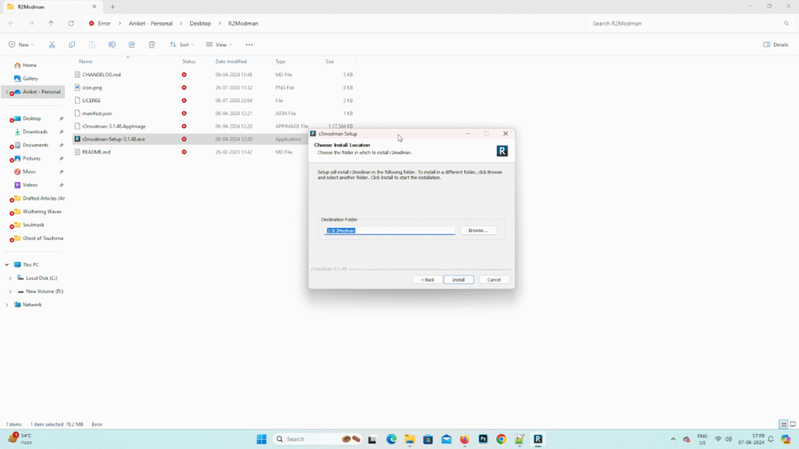Open the View dropdown menu
799x449 pixels.
(219, 44)
